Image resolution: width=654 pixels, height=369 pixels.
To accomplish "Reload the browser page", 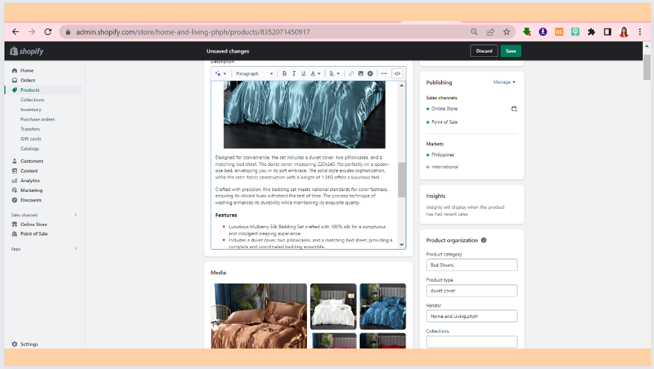I will click(x=48, y=32).
